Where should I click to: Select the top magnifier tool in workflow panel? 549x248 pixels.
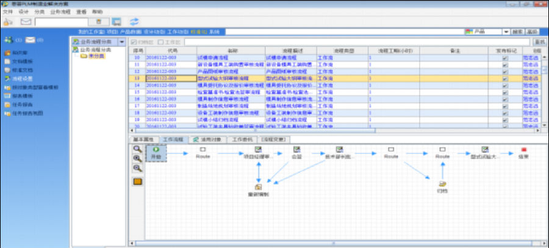138,148
